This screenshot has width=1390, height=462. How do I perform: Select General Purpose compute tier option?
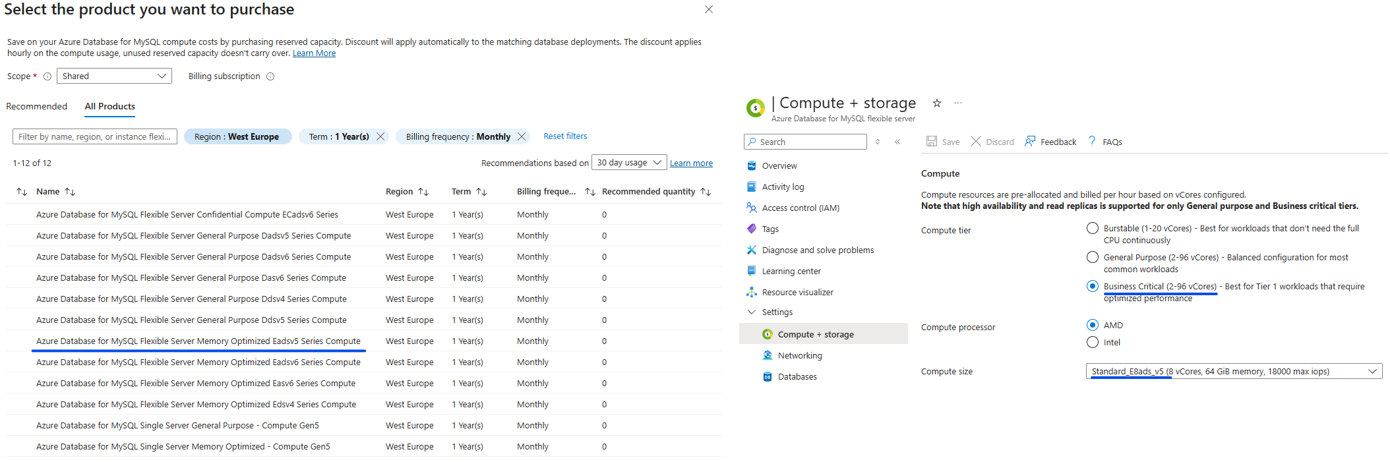point(1092,257)
